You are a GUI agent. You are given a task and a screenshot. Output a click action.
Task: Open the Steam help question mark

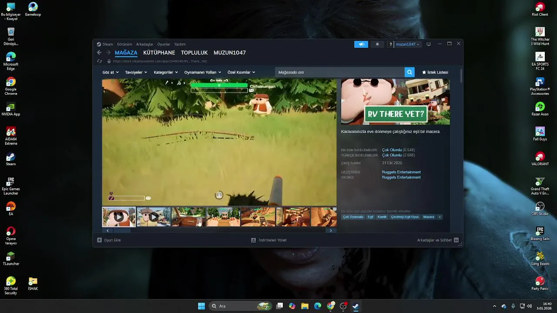point(391,44)
